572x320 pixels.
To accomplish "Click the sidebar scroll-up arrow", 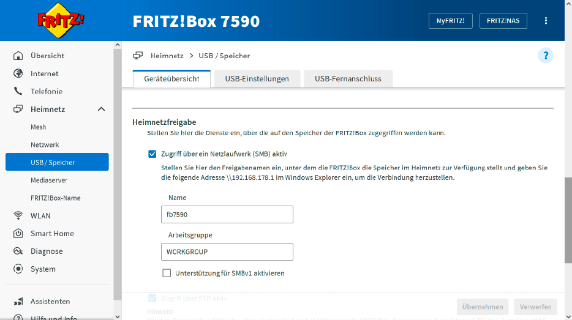I will point(118,45).
